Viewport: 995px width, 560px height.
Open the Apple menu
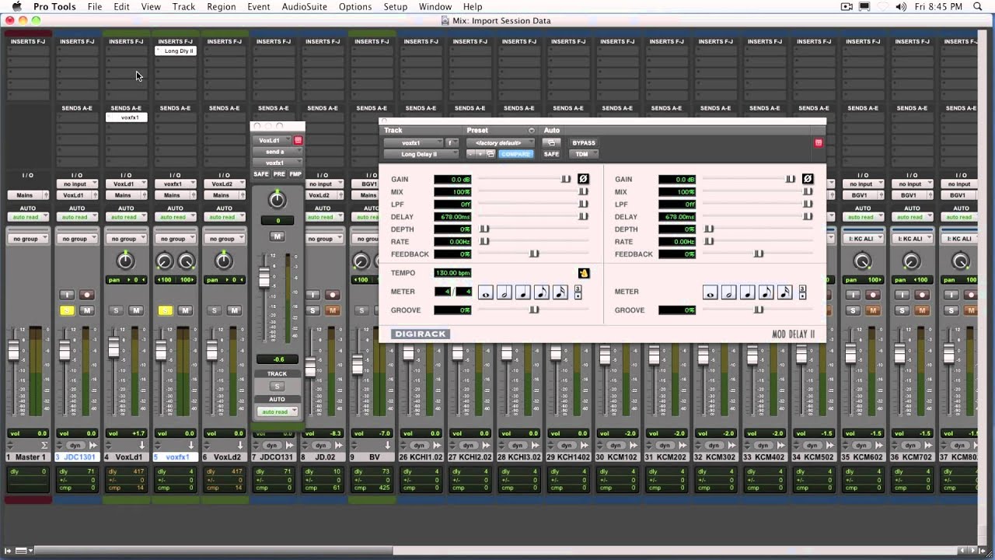click(x=16, y=7)
